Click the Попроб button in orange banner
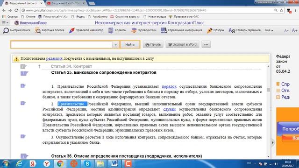Image resolution: width=299 pixels, height=168 pixels. pyautogui.click(x=288, y=129)
